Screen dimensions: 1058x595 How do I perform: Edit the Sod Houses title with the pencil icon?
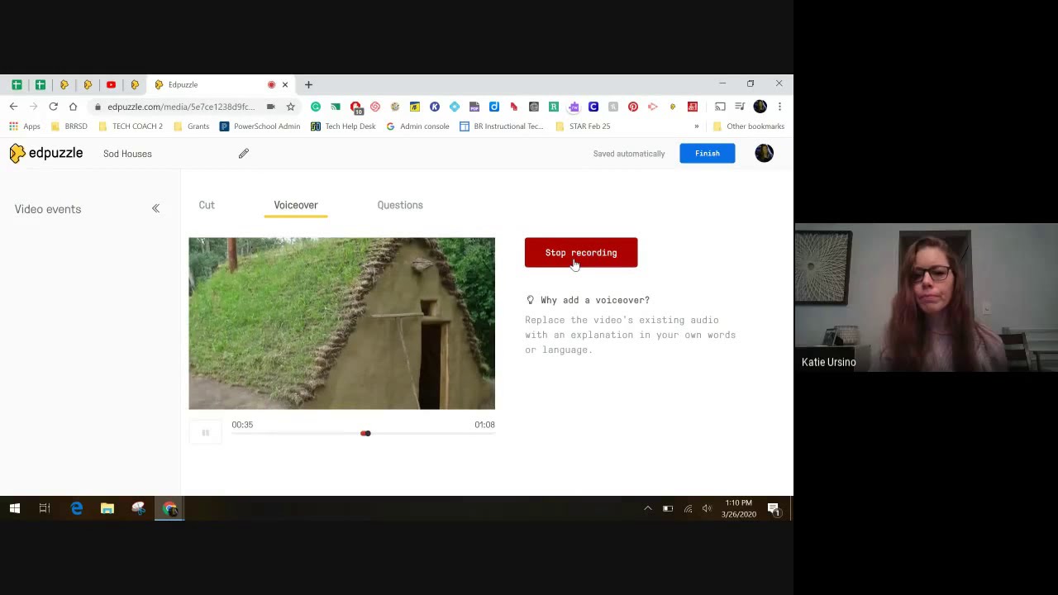(x=244, y=154)
